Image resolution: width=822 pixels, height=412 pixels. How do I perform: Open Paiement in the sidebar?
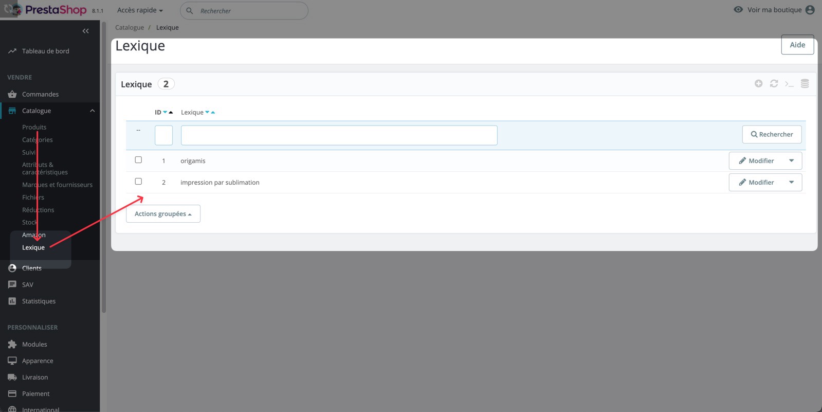coord(36,393)
